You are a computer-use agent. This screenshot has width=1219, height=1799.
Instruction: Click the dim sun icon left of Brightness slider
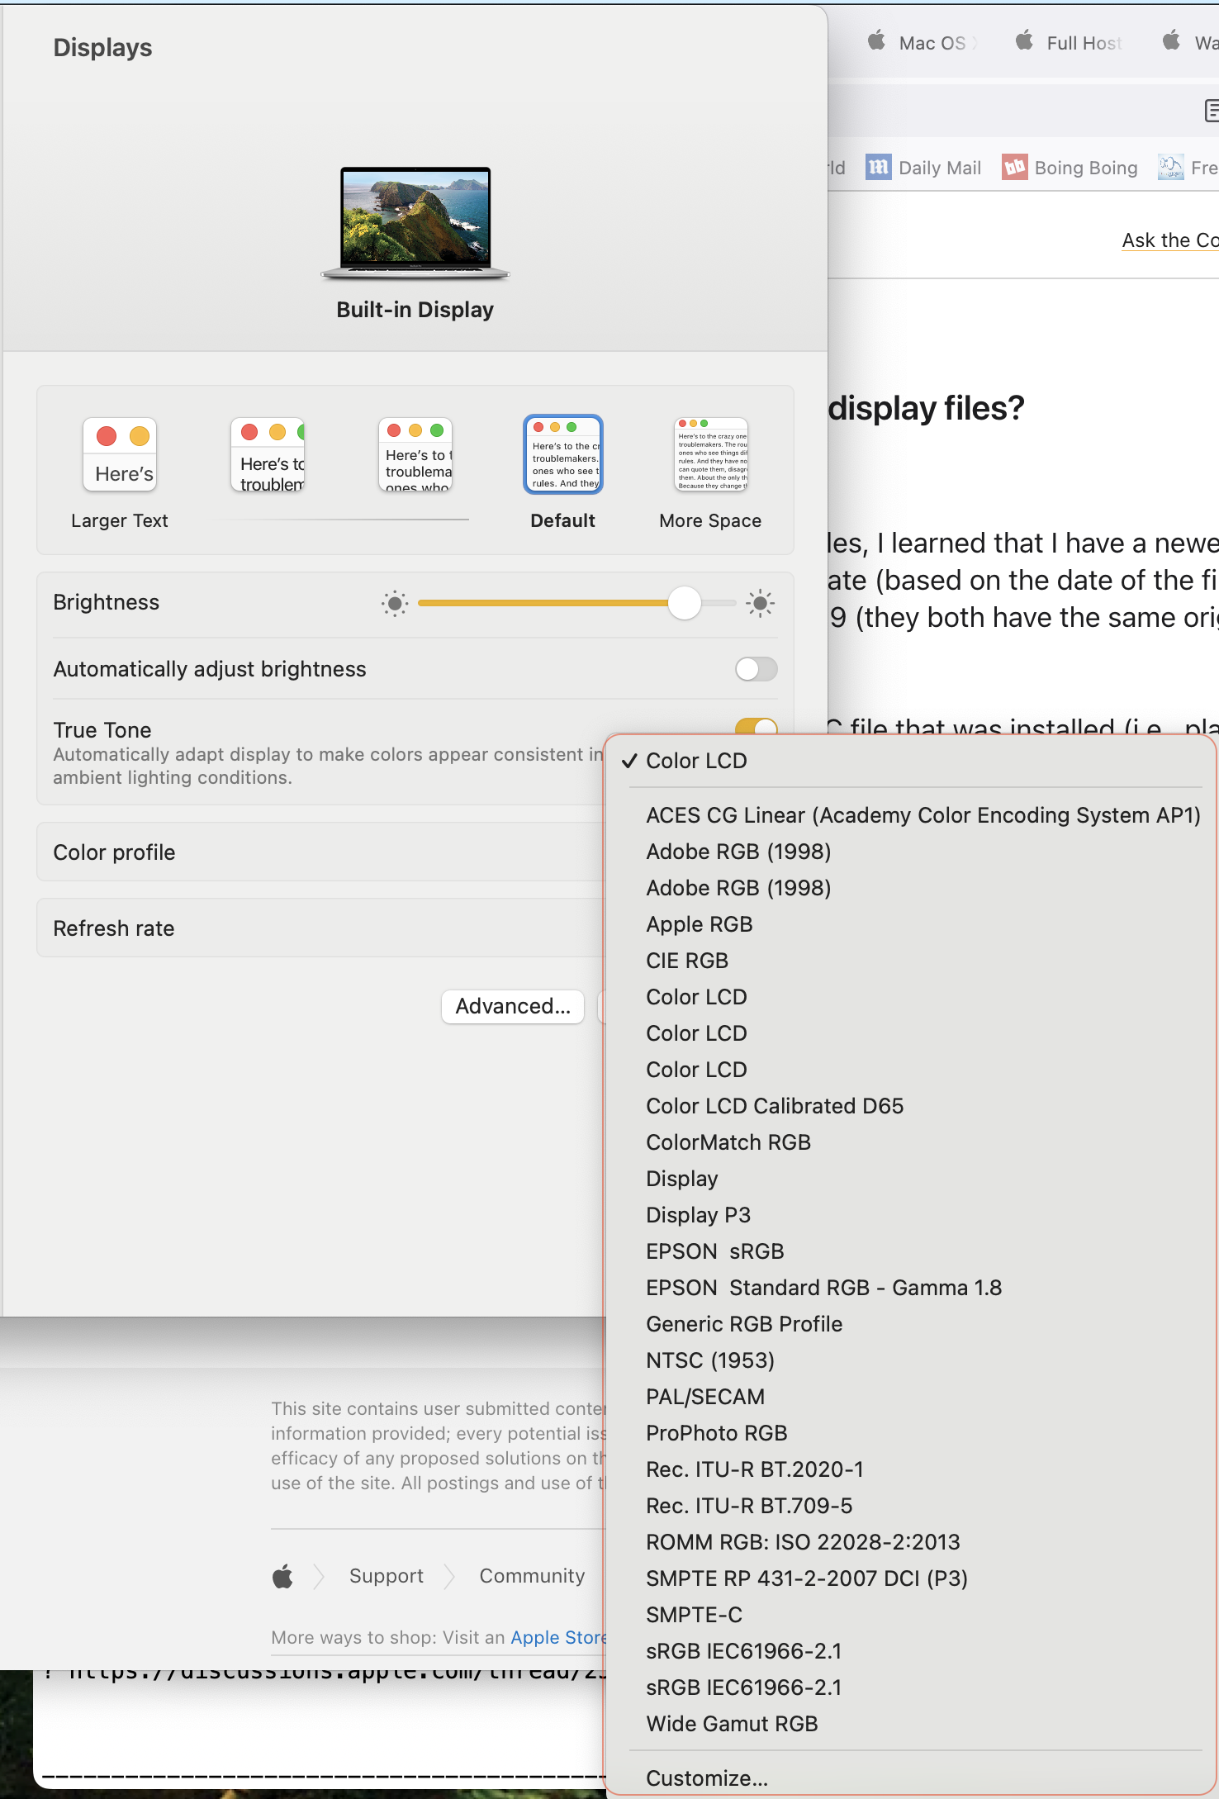pos(395,604)
